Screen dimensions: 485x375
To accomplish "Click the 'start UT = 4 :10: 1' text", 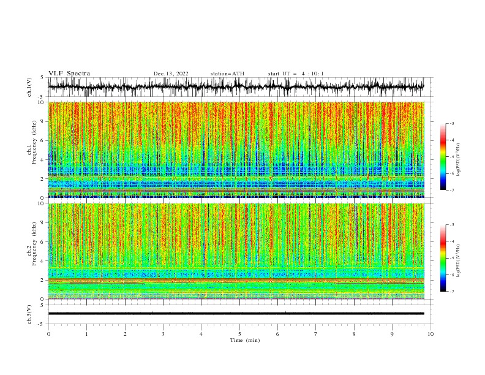I will click(x=296, y=74).
